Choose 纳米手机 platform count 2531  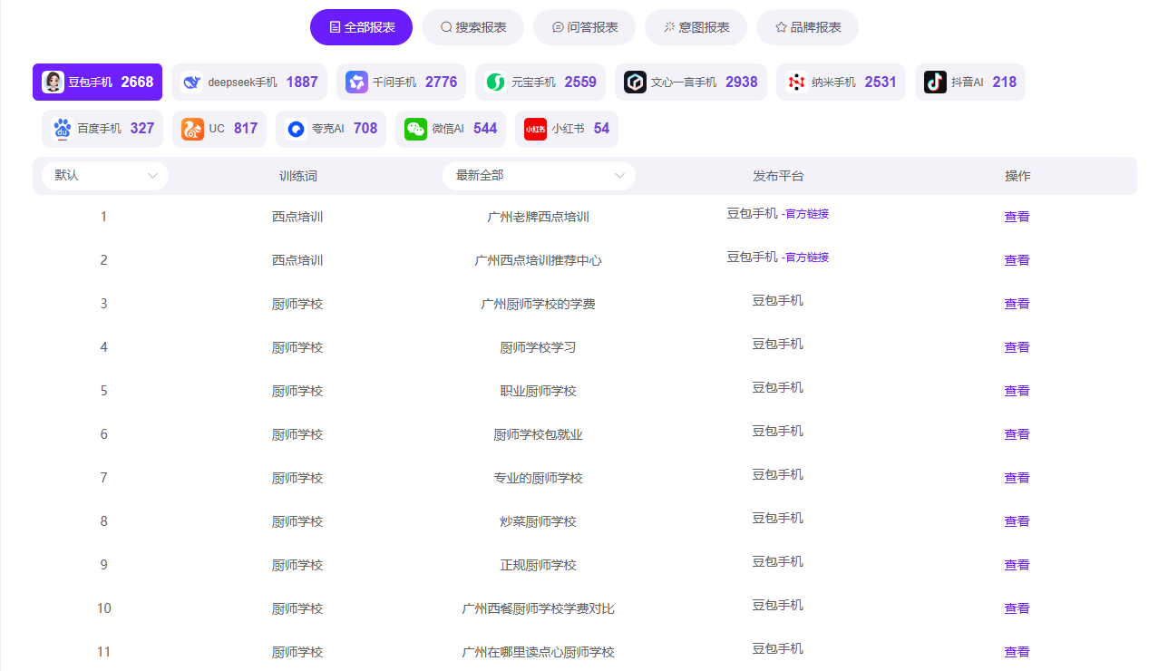pyautogui.click(x=841, y=82)
